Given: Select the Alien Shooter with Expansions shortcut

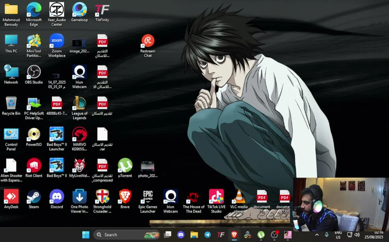Looking at the screenshot, I should [x=11, y=171].
